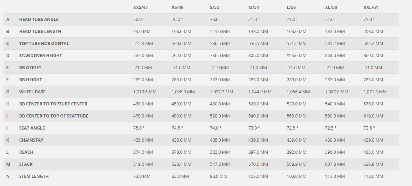Viewport: 412px width, 186px height.
Task: Select the 869.0 MM standover height value
Action: tap(373, 56)
